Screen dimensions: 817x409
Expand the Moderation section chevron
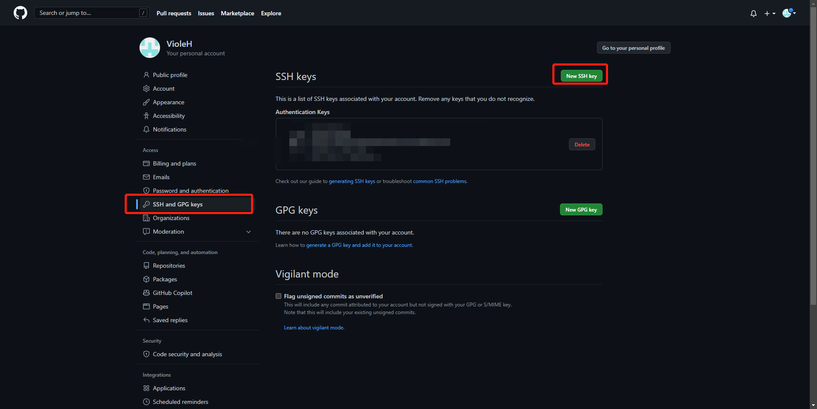click(249, 232)
